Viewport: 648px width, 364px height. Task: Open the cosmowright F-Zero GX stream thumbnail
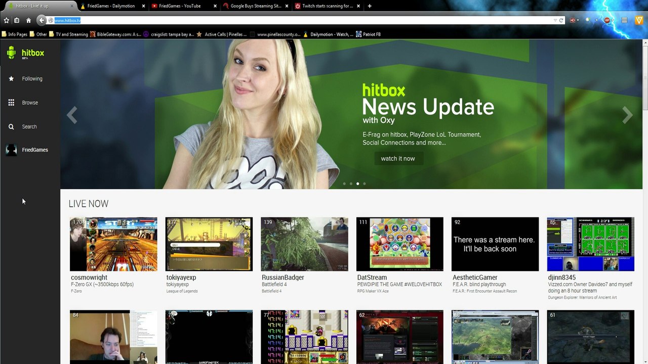(113, 244)
